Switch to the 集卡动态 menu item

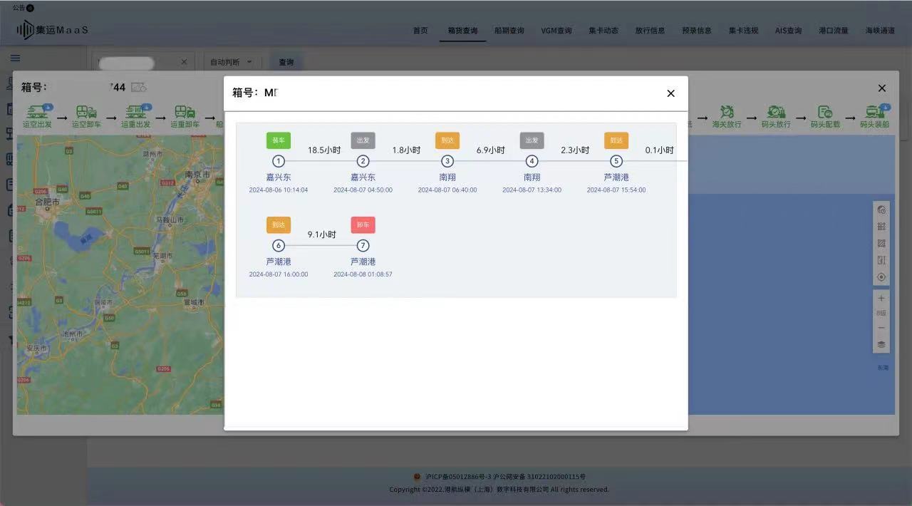point(603,31)
